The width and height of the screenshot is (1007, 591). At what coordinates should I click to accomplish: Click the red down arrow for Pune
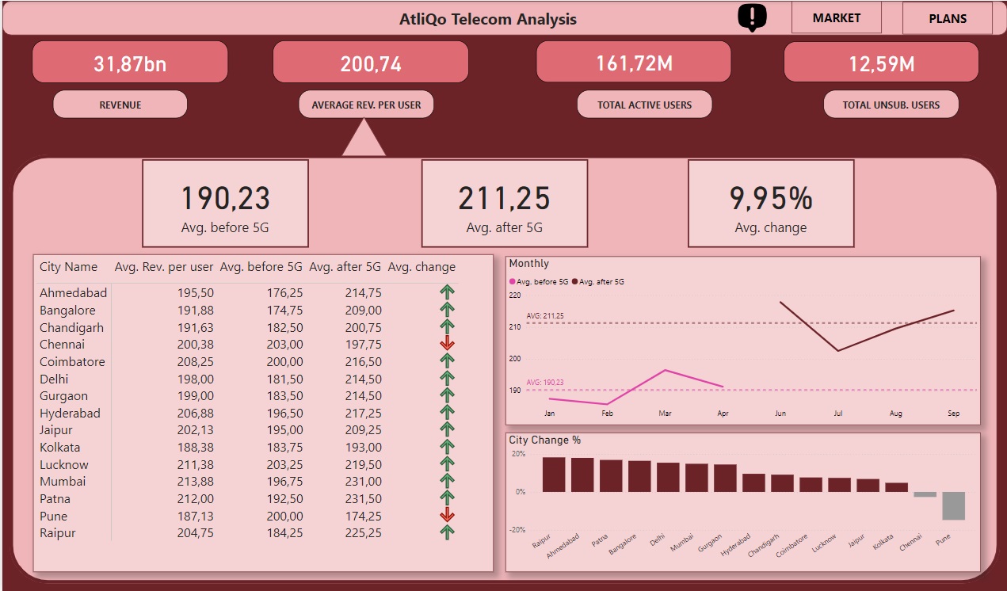click(x=447, y=516)
